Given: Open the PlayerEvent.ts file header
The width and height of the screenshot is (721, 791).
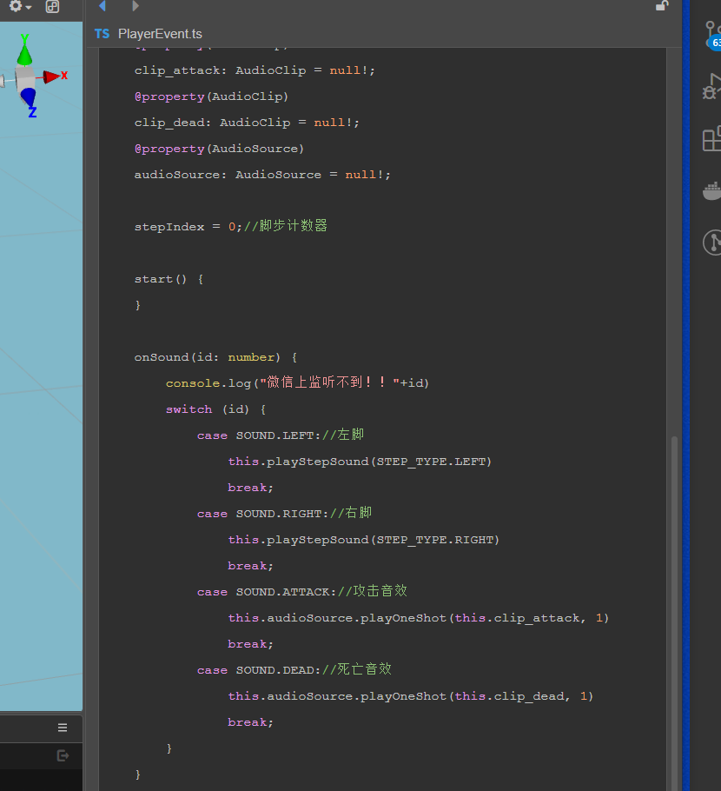Looking at the screenshot, I should 160,34.
